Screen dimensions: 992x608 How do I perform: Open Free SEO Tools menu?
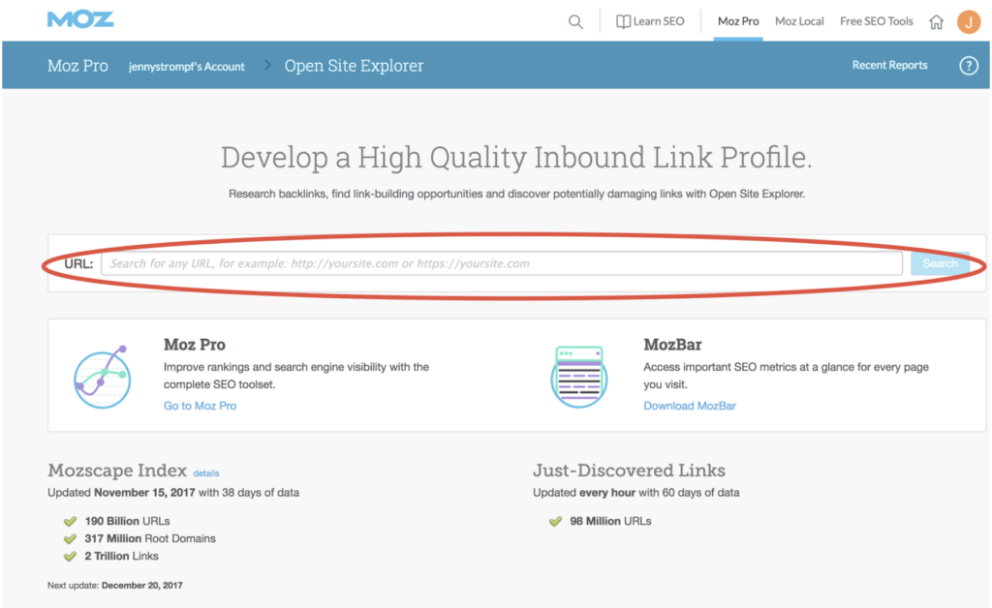pos(876,21)
